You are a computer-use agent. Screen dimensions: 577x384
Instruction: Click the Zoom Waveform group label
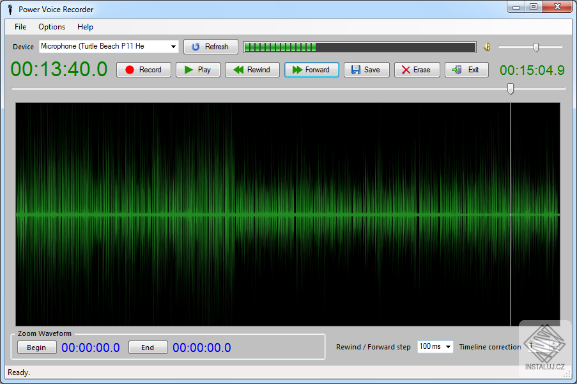(45, 333)
